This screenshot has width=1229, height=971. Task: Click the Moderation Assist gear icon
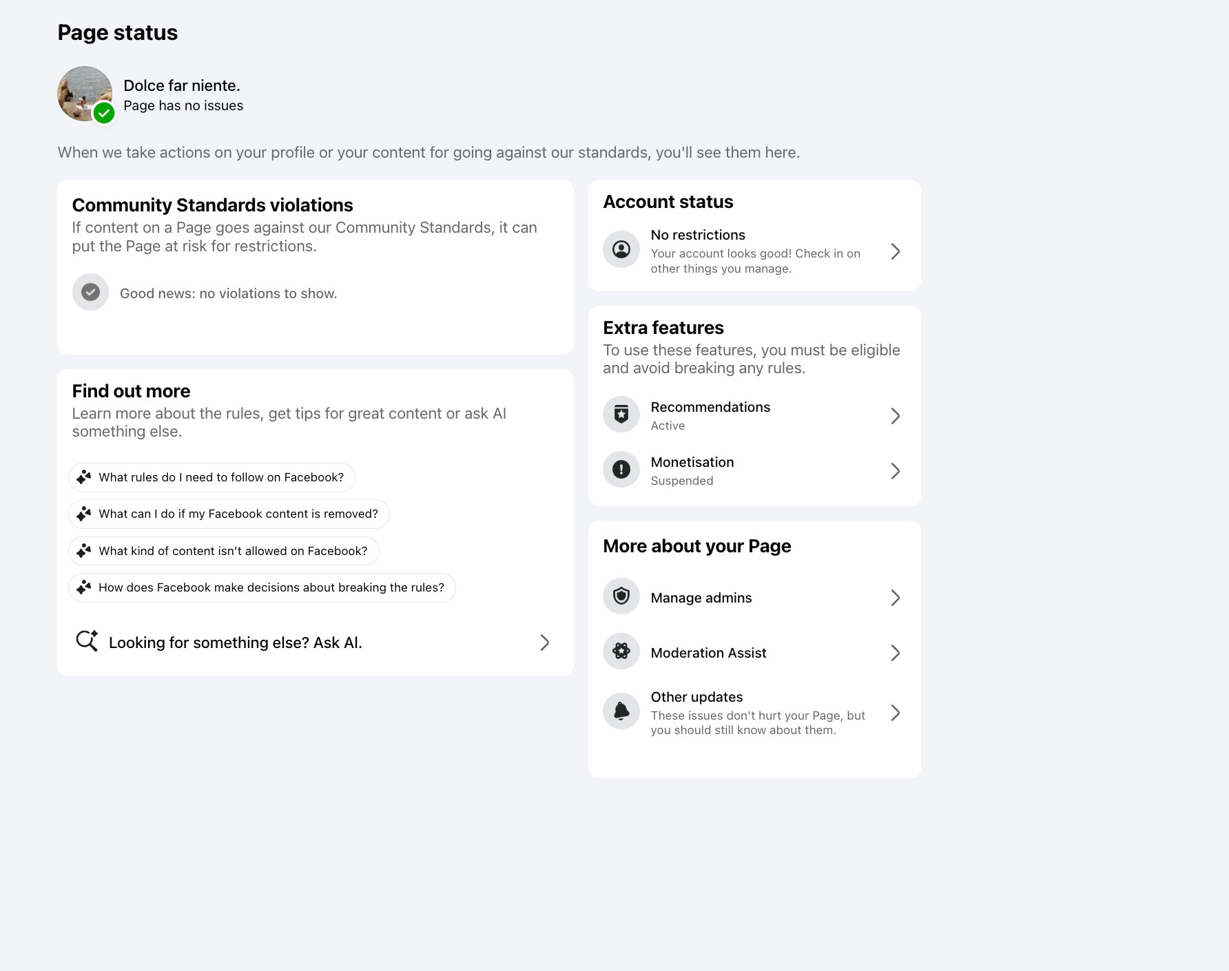click(x=621, y=651)
